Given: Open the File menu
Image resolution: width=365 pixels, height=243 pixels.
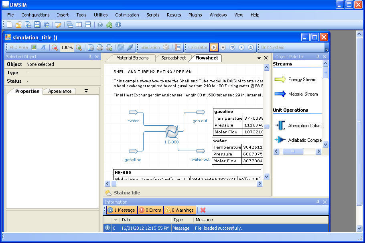Looking at the screenshot, I should coord(10,15).
